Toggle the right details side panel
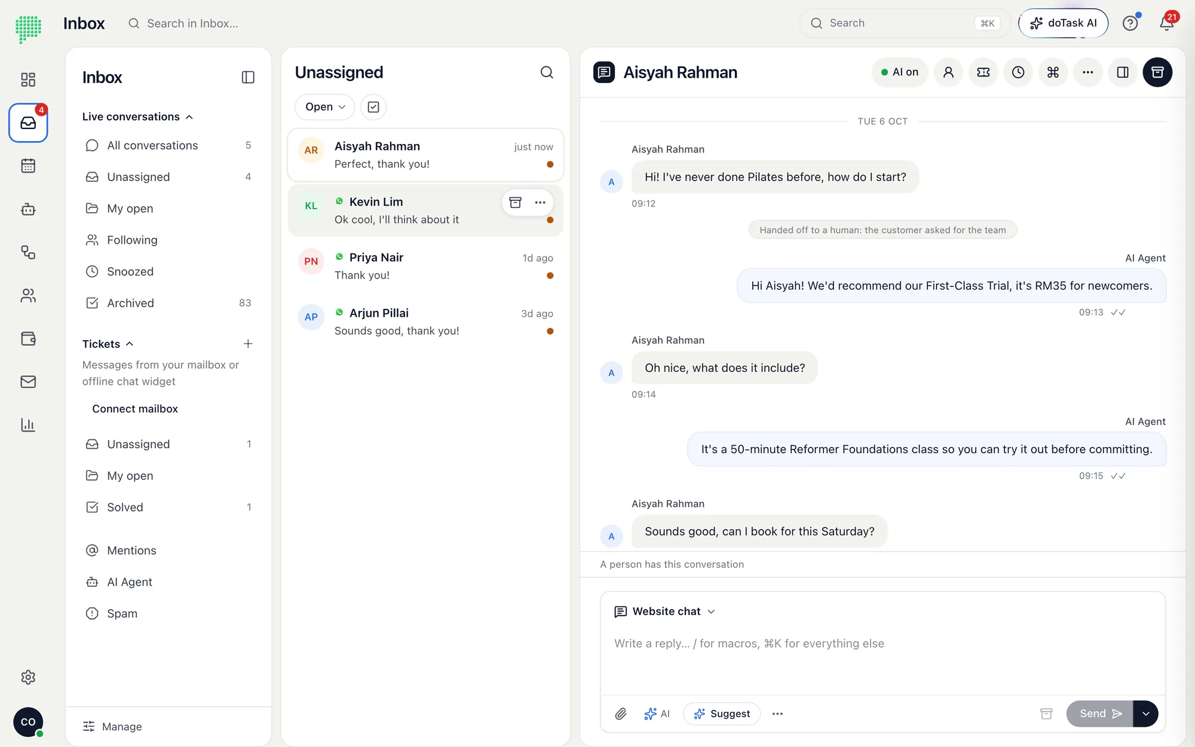 click(x=1123, y=72)
